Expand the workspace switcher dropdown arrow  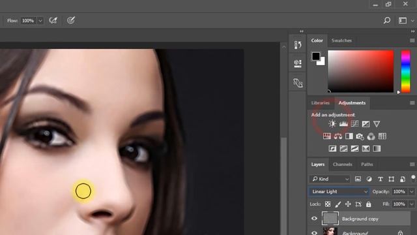(412, 21)
